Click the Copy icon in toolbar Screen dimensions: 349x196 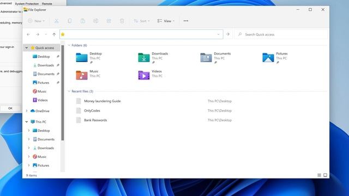click(69, 21)
